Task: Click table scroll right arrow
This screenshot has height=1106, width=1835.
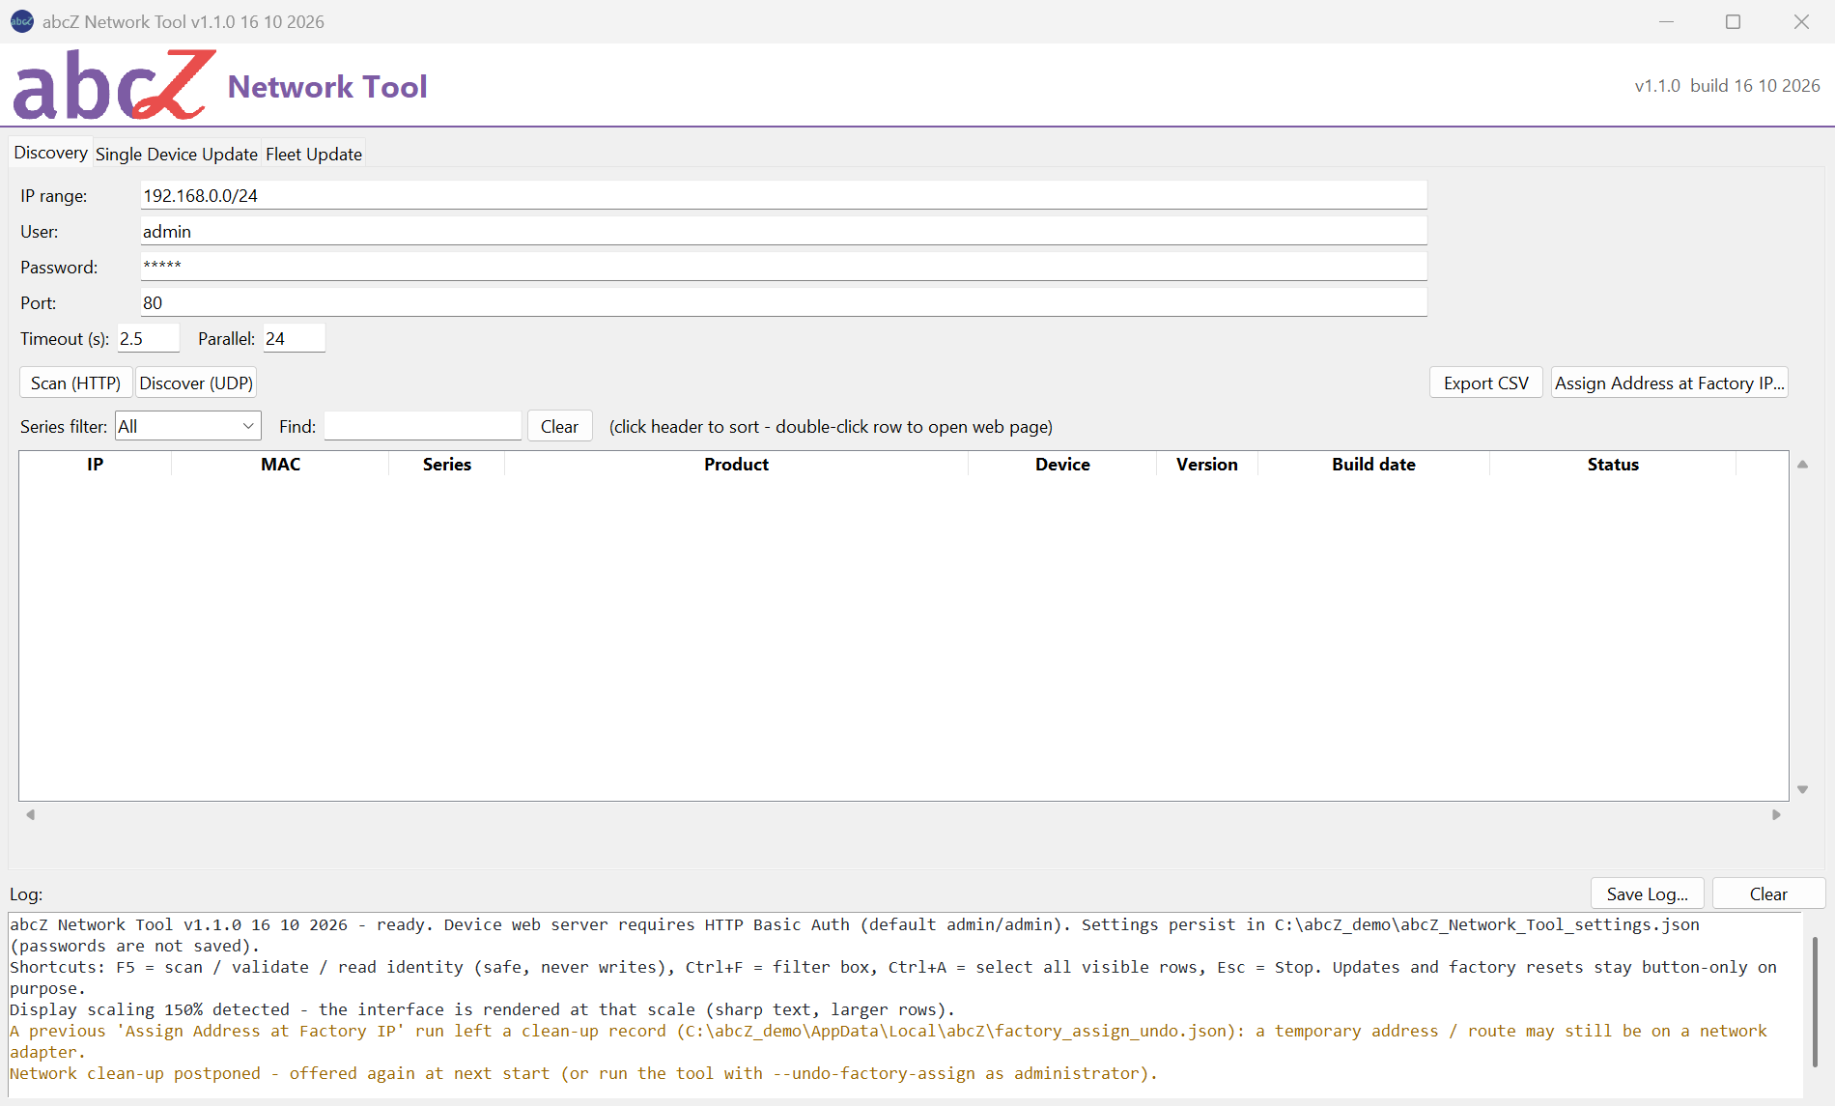Action: pyautogui.click(x=1776, y=814)
